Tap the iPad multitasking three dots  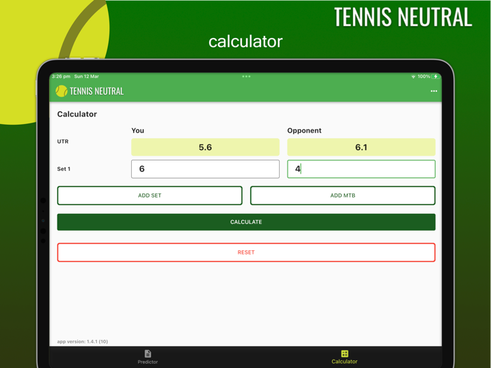point(246,76)
